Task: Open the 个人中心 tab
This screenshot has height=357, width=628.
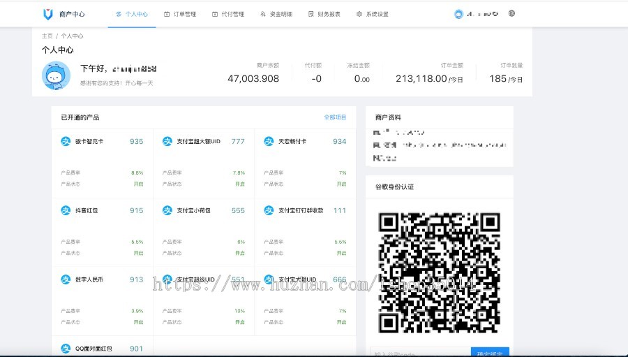Action: (132, 14)
